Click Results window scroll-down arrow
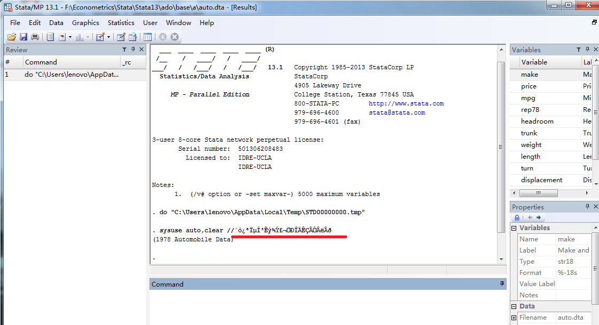Screen dimensions: 599x325 pos(501,259)
